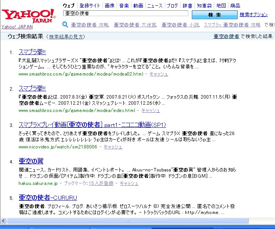Open cache link for hakuu.sakura.ne.jp result

click(x=129, y=183)
